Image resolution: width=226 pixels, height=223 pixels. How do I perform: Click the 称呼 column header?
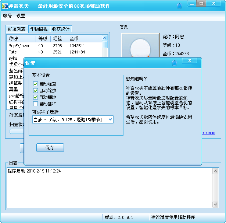point(21,39)
